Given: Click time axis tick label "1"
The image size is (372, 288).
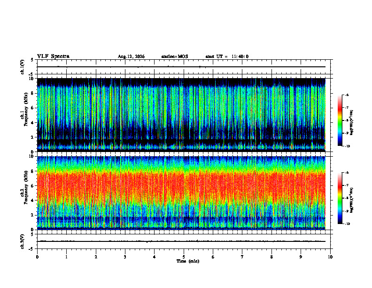Looking at the screenshot, I should coord(66,257).
